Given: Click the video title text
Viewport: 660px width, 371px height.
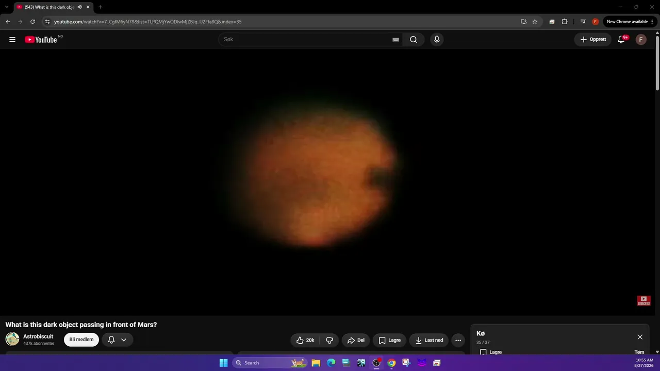Looking at the screenshot, I should (x=81, y=325).
